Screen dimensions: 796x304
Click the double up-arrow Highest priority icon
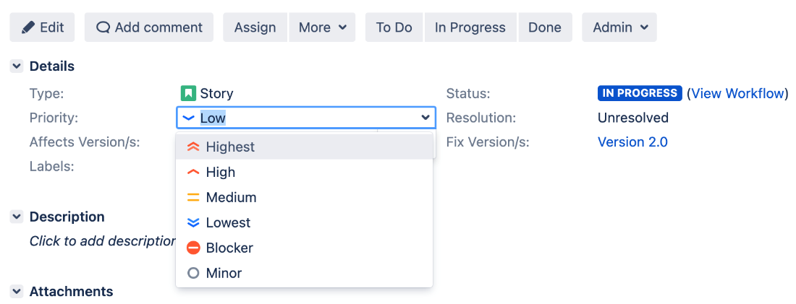coord(193,147)
